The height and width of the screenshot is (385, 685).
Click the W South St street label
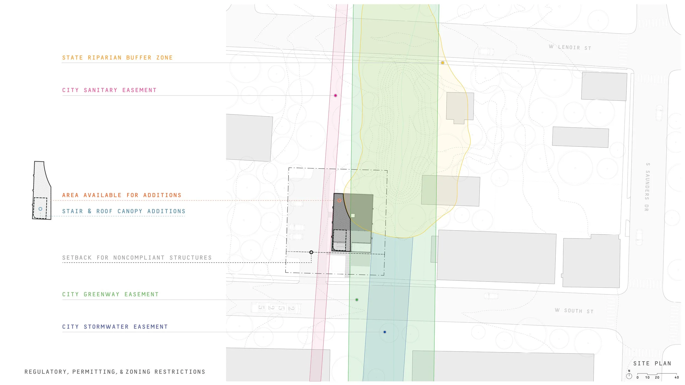pos(574,311)
